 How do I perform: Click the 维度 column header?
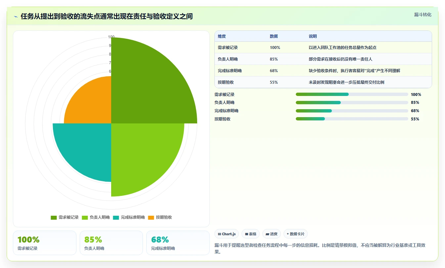(222, 36)
